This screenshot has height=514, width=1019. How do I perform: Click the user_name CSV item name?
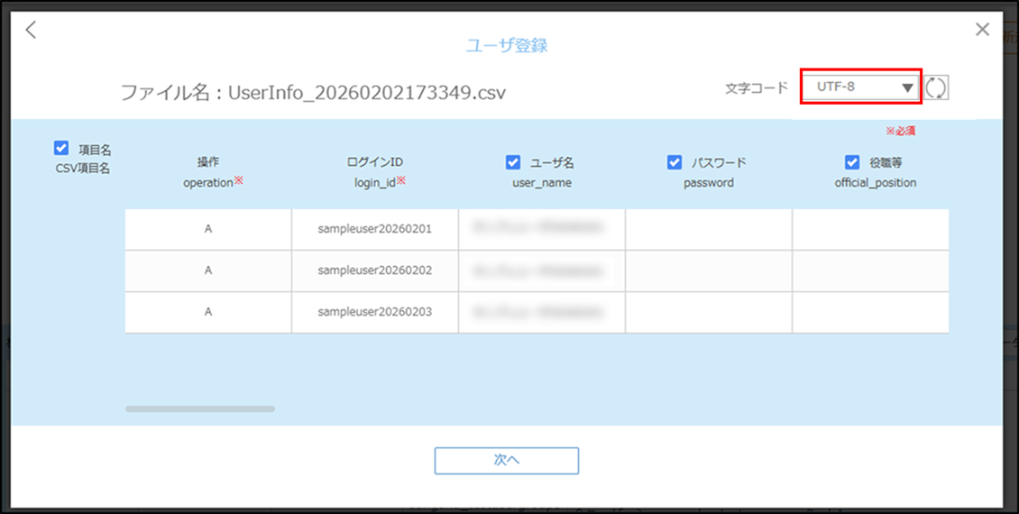(x=541, y=183)
